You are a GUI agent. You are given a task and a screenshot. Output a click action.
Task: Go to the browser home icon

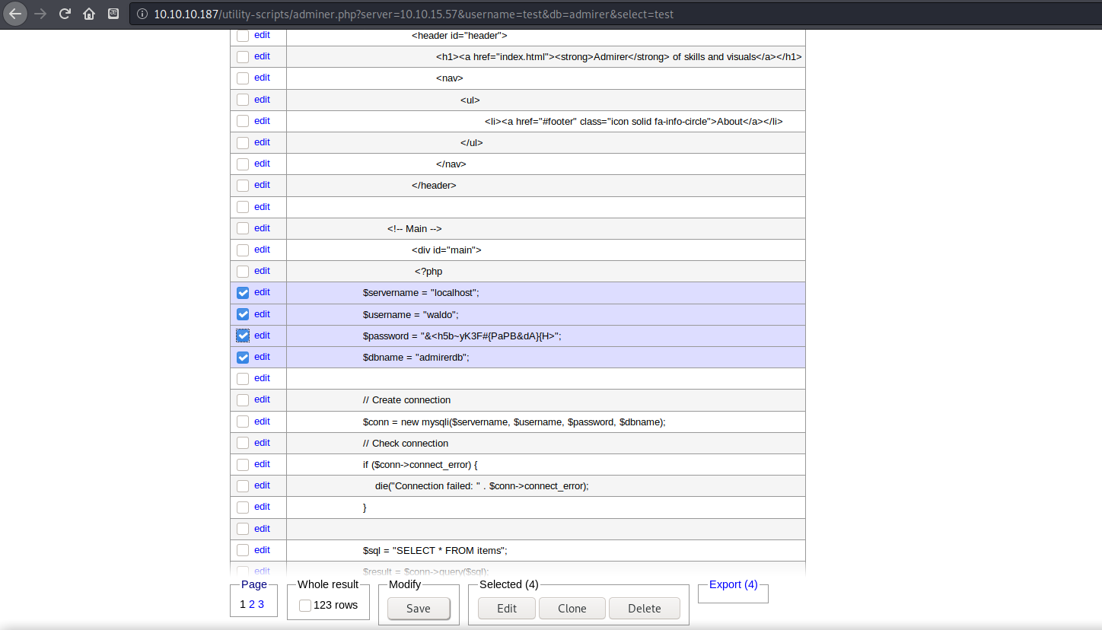click(x=89, y=14)
